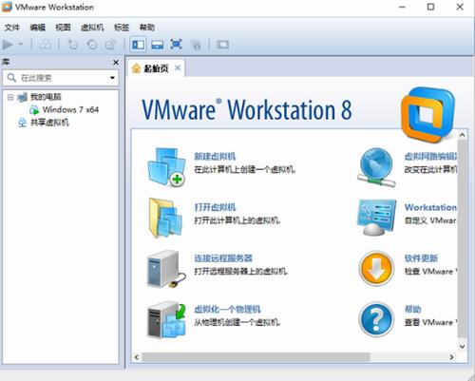475x381 pixels.
Task: Click the 打开虚拟机 link
Action: pos(215,207)
